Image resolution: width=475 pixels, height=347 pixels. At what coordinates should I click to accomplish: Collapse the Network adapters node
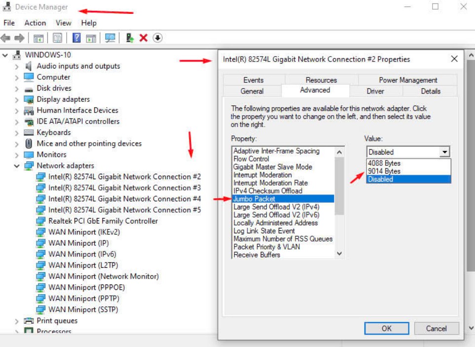17,166
